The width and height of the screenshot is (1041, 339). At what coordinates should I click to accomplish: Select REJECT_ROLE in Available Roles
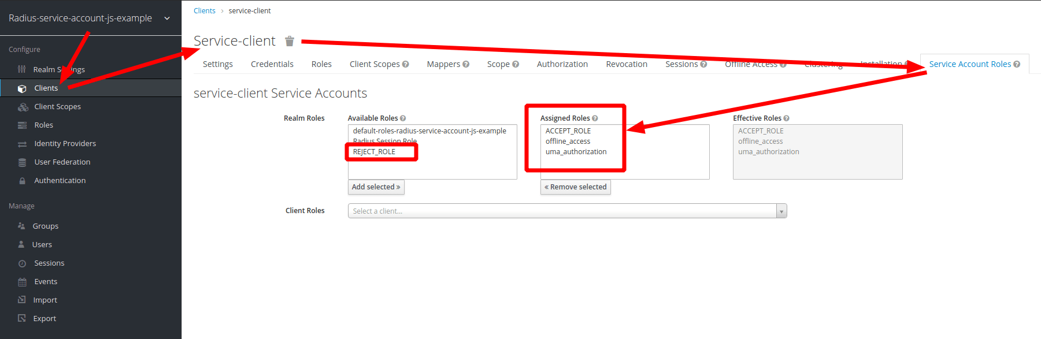pos(374,152)
